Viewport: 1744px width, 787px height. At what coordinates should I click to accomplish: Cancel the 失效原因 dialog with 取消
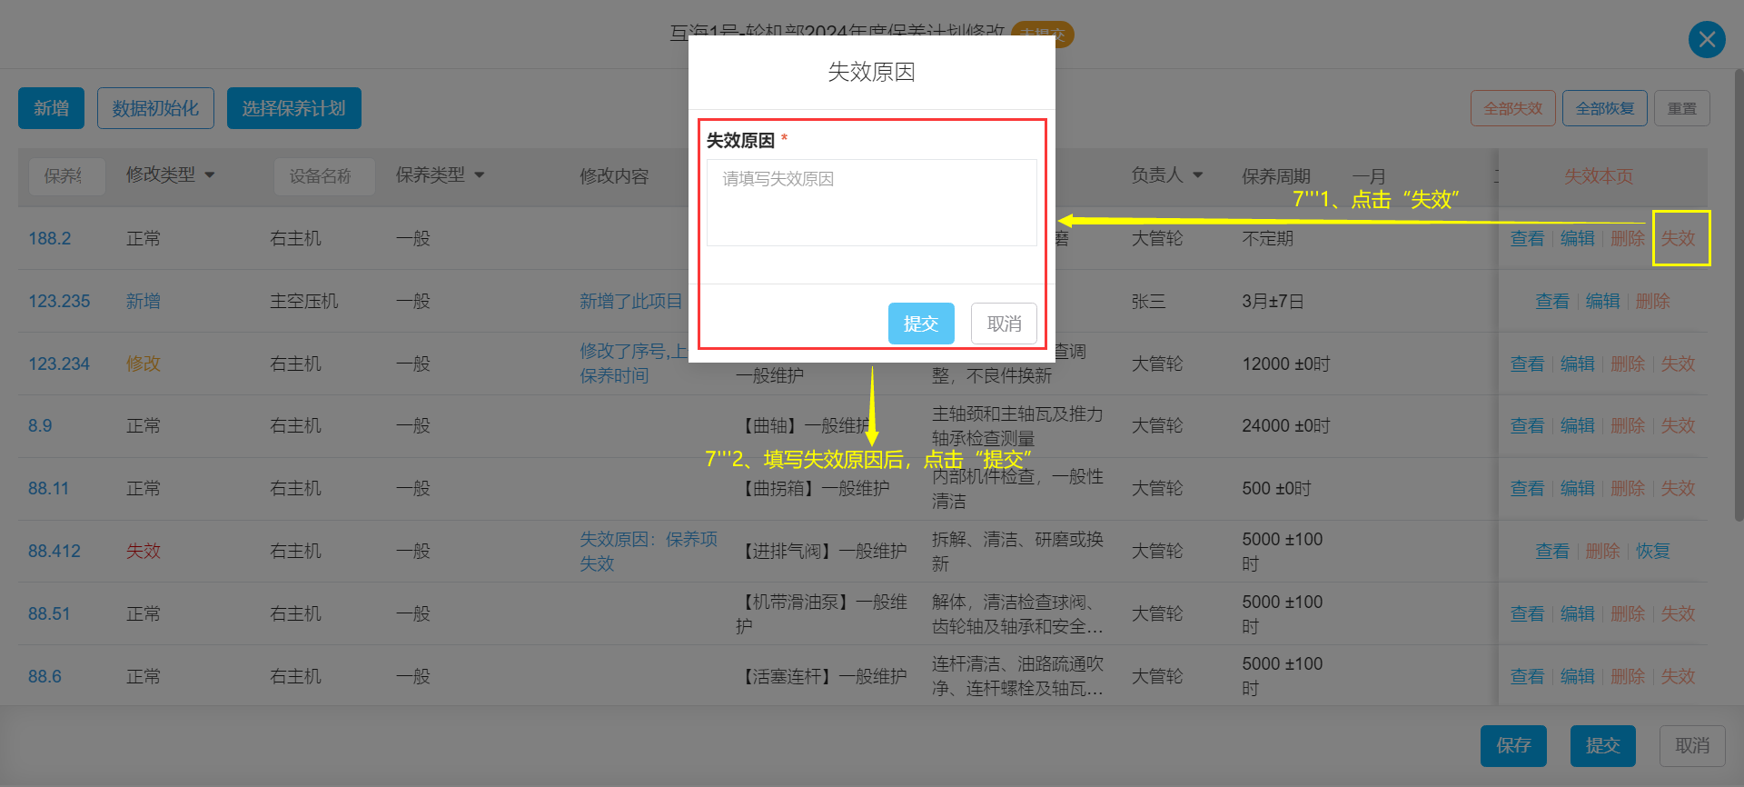click(x=1004, y=324)
